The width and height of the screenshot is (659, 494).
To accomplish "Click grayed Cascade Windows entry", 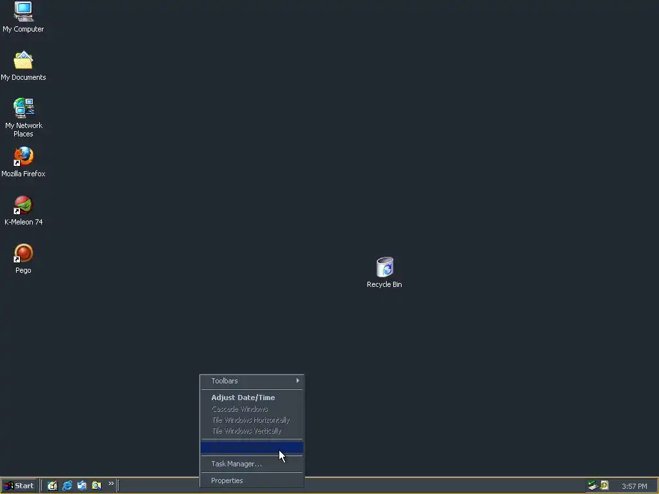I will coord(252,408).
